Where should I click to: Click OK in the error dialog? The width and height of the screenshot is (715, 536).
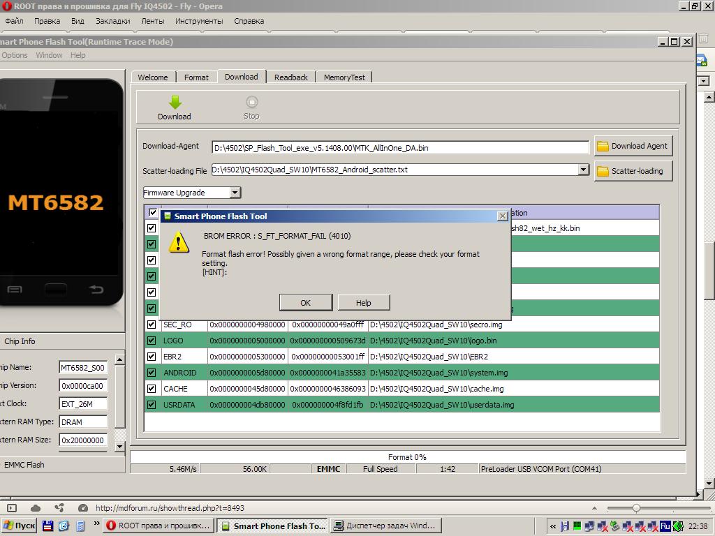click(x=305, y=303)
